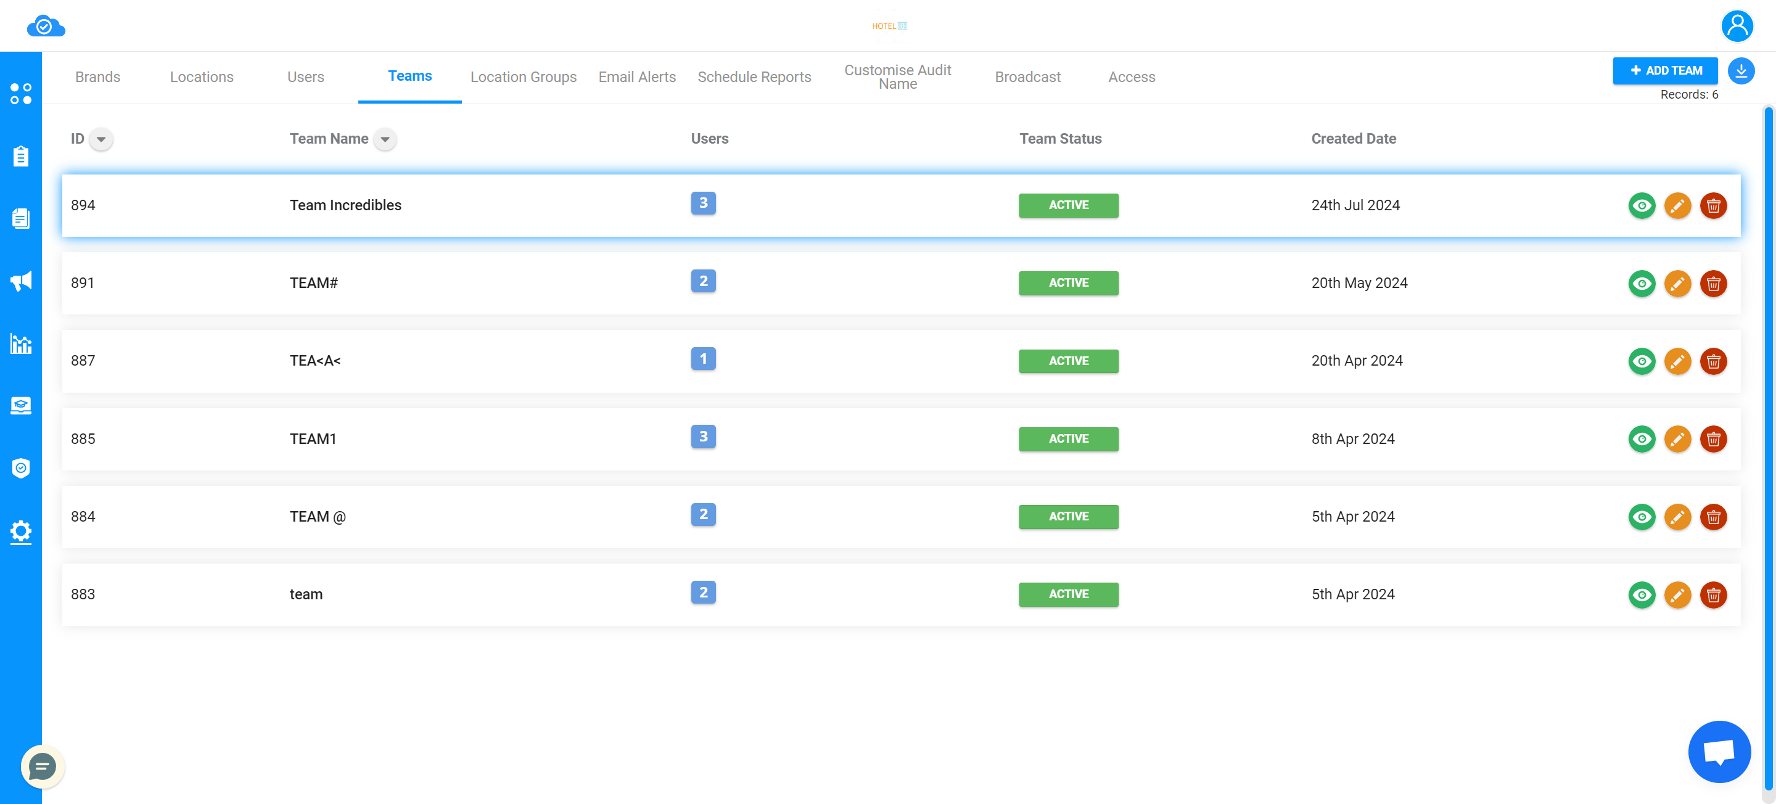This screenshot has height=804, width=1776.
Task: Click the Broadcast navigation tab
Action: (x=1027, y=77)
